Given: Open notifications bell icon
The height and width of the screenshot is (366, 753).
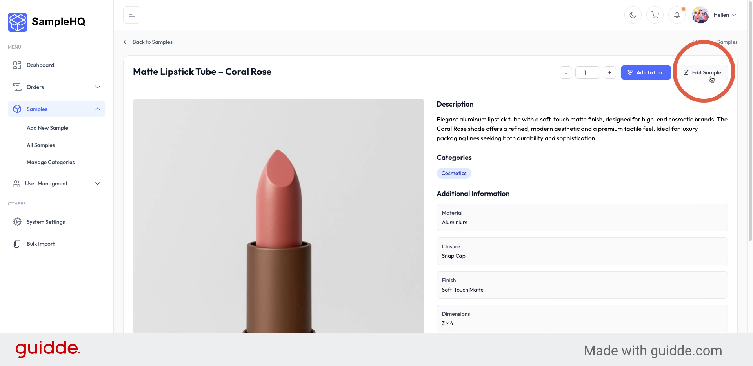Looking at the screenshot, I should 677,15.
